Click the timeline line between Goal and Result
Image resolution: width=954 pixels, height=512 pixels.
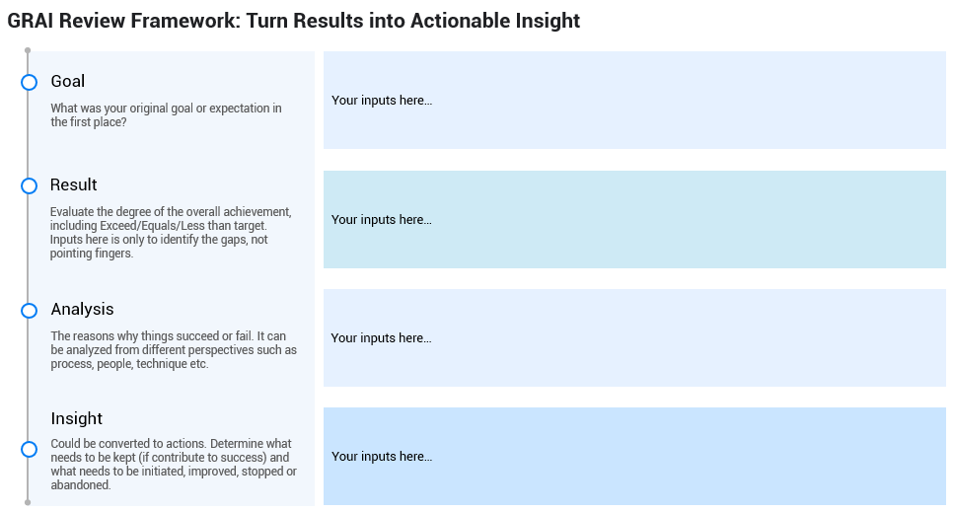click(x=28, y=134)
